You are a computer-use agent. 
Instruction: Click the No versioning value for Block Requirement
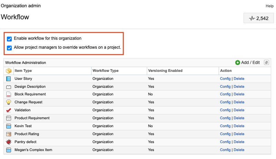click(x=150, y=94)
